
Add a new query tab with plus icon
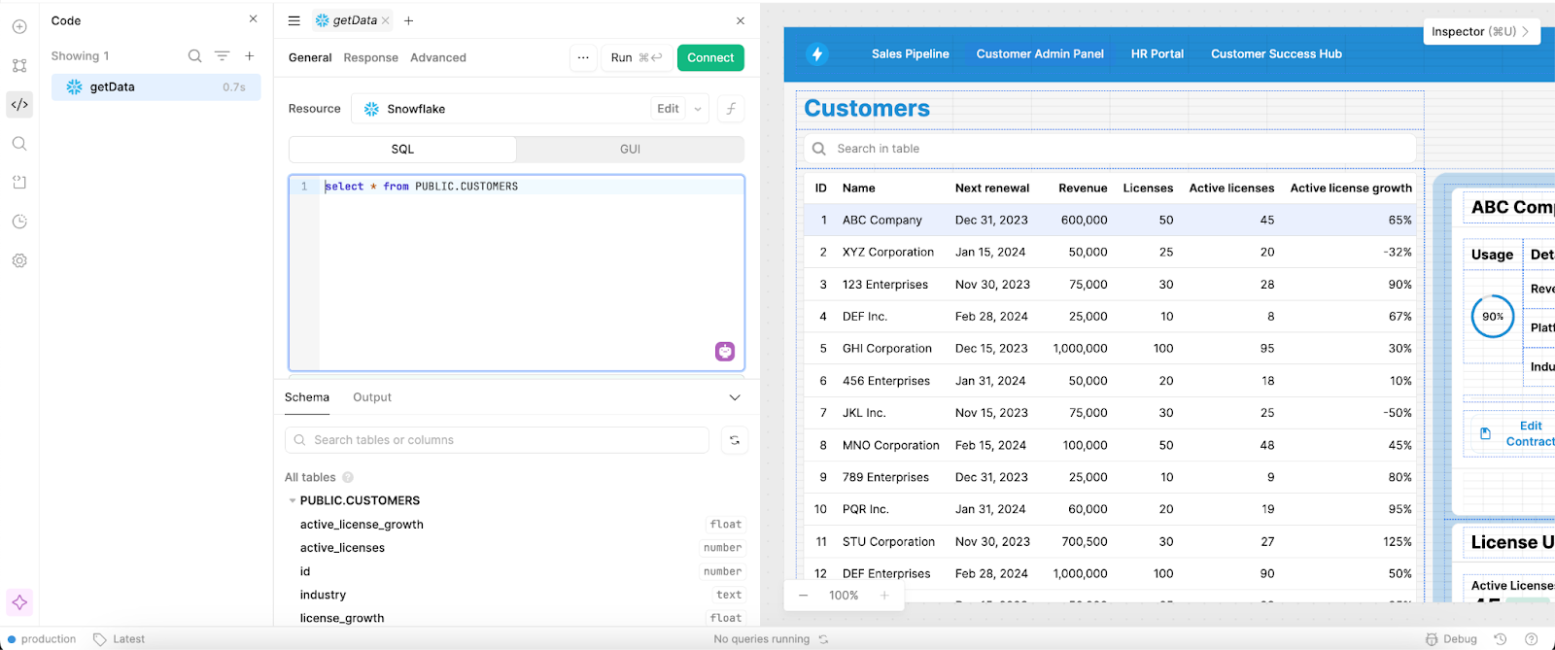409,20
